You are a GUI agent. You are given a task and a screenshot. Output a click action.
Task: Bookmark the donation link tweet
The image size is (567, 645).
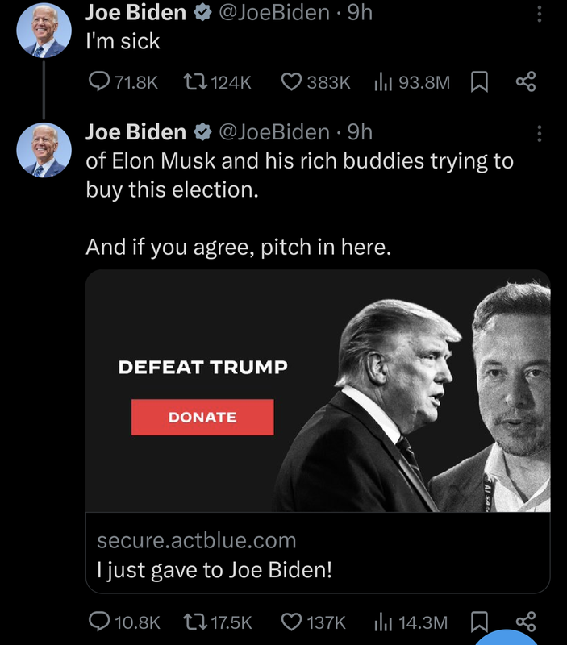click(x=479, y=622)
